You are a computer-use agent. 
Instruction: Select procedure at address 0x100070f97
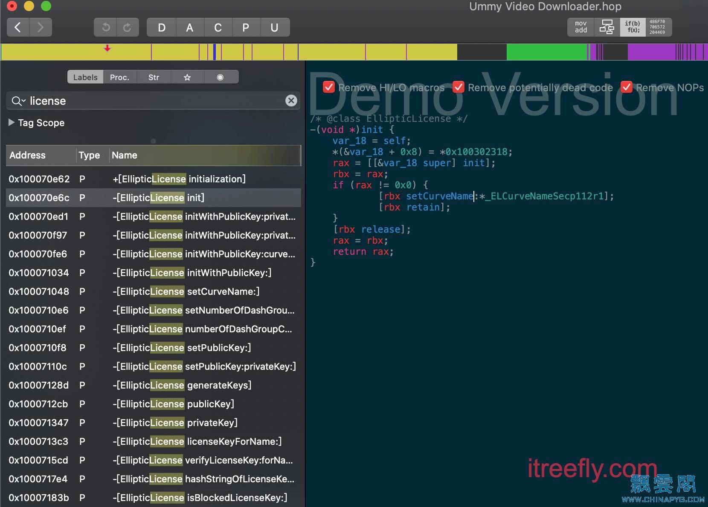tap(154, 235)
